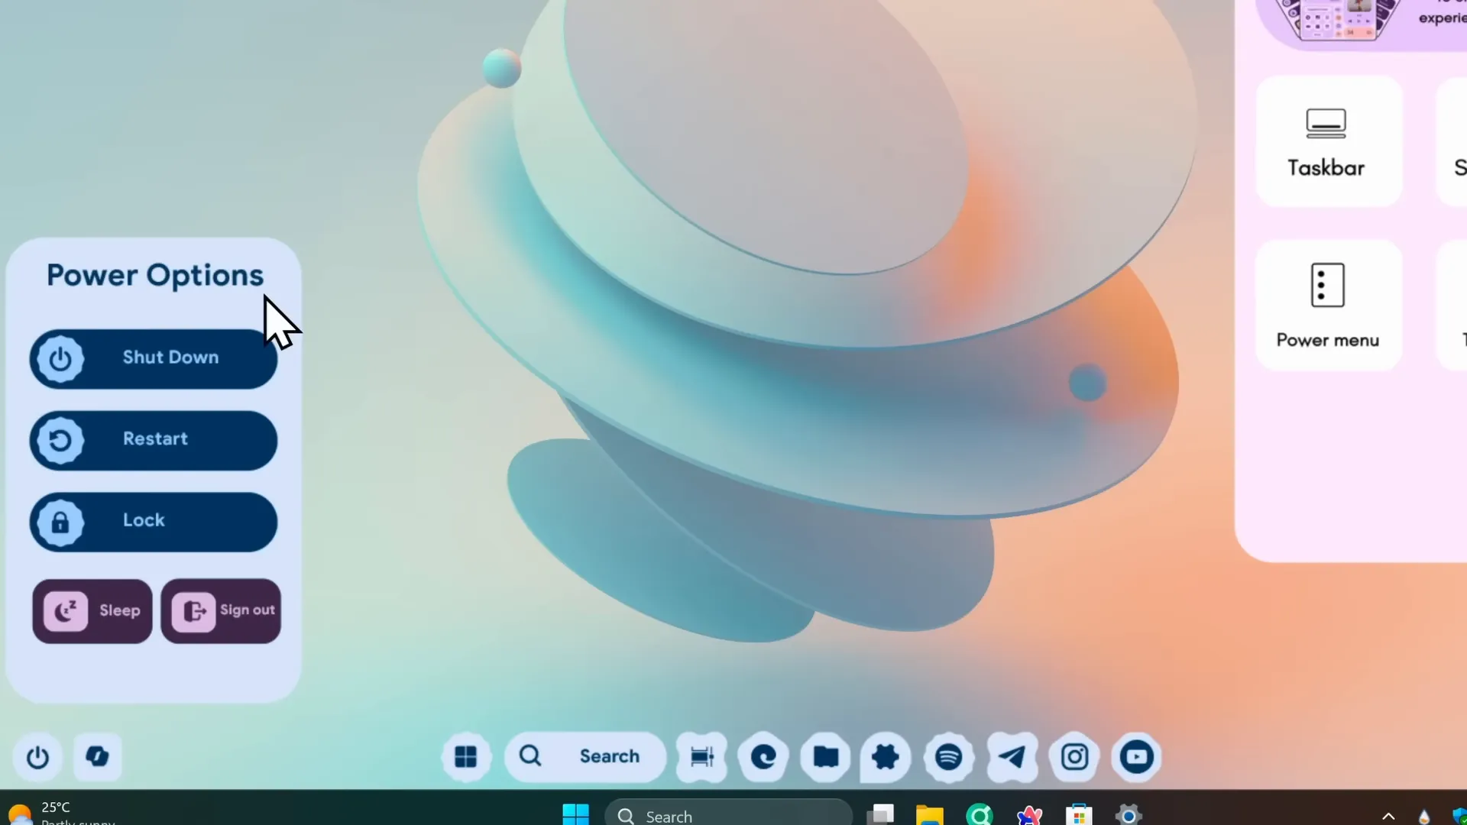This screenshot has height=825, width=1467.
Task: Open the Copilot icon beside the power icon
Action: coord(98,757)
